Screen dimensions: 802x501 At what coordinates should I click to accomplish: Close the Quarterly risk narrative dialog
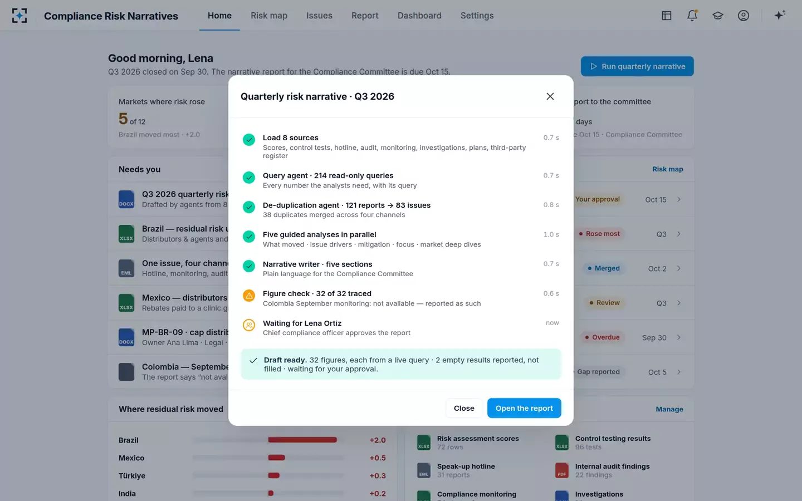pyautogui.click(x=550, y=96)
